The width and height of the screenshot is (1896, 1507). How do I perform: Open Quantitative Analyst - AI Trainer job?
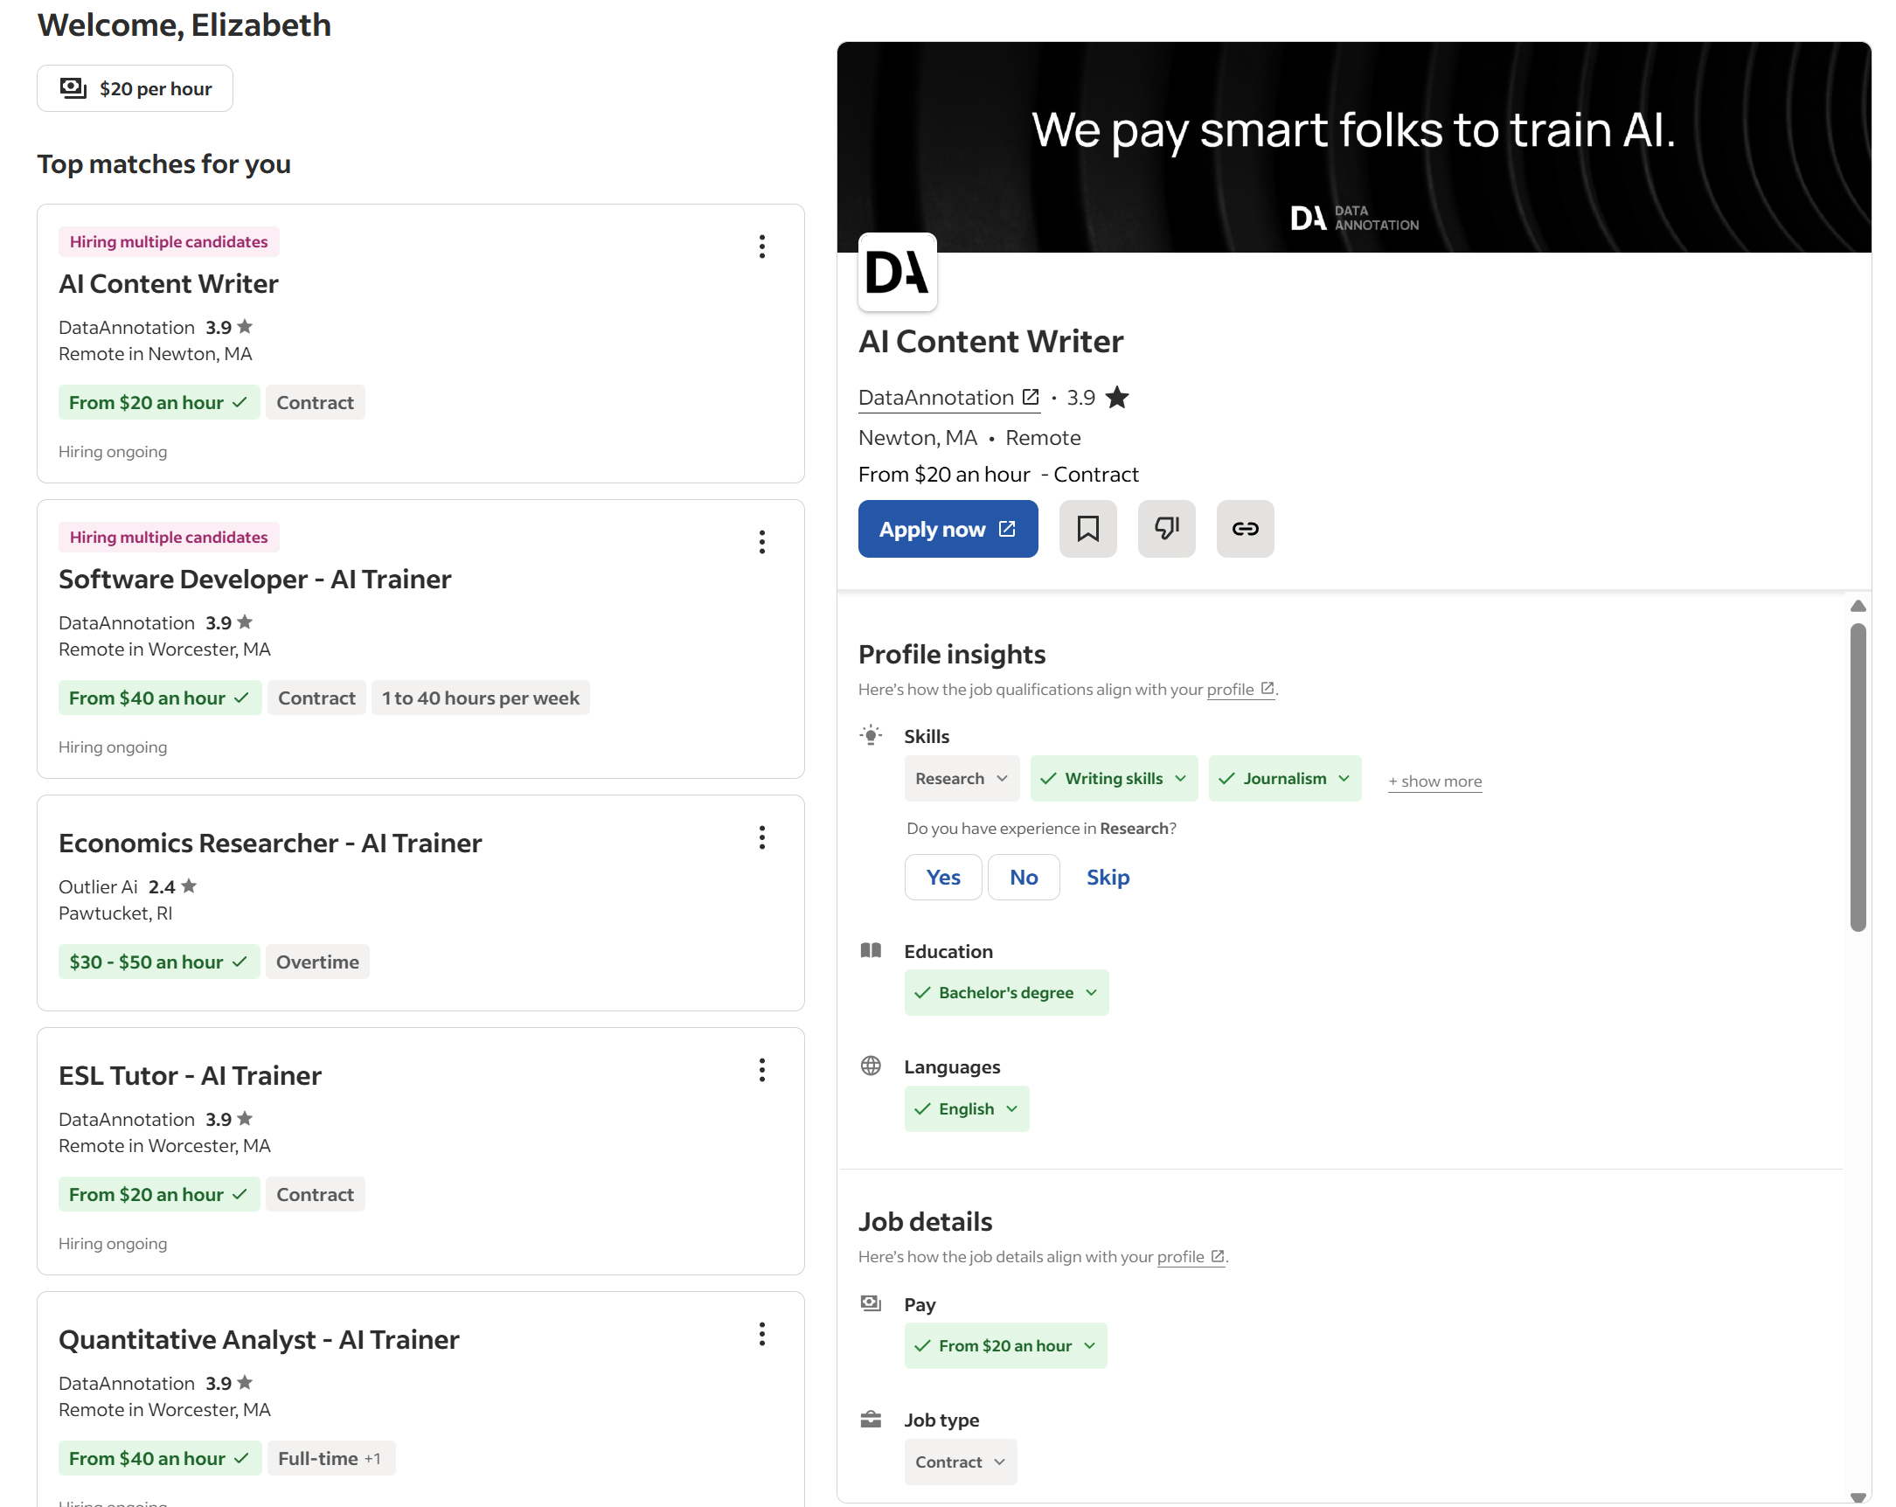tap(259, 1339)
